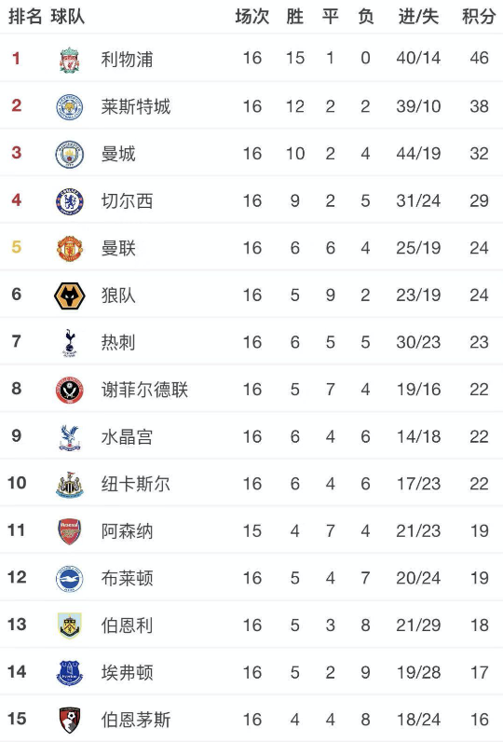Open the 谢菲尔德联 team link
This screenshot has height=742, width=503.
(x=144, y=390)
